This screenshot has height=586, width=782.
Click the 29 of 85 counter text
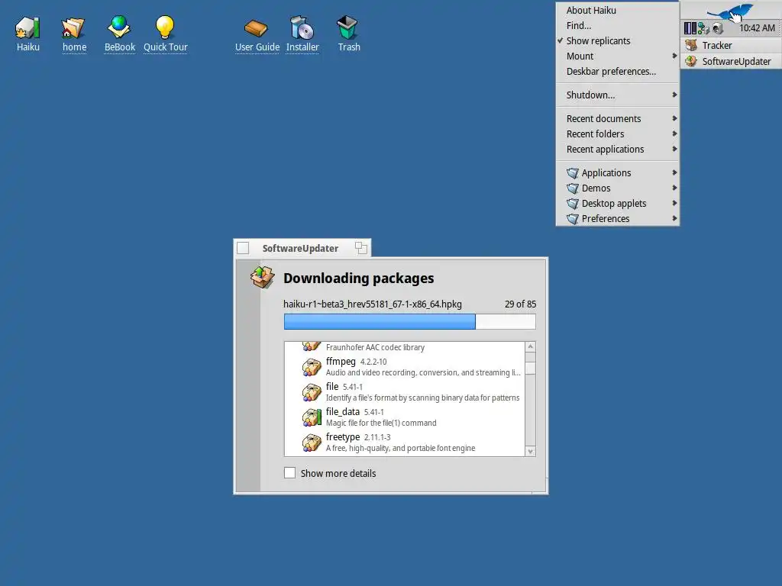pos(520,304)
